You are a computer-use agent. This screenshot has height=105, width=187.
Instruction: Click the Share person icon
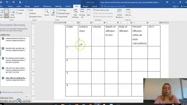[181, 6]
